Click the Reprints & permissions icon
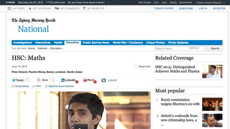230x129 pixels. 46,86
